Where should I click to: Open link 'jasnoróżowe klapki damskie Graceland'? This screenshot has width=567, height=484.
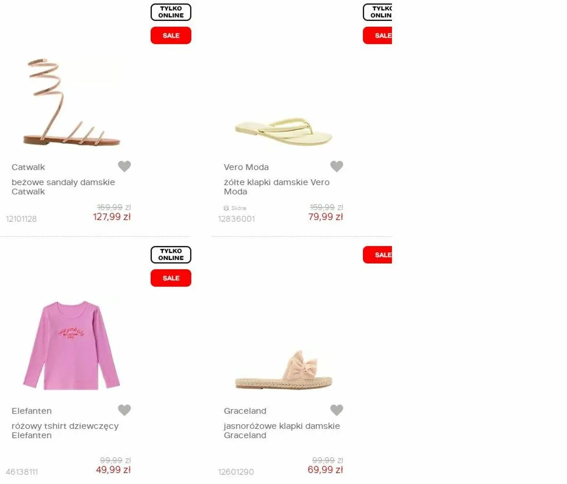click(x=282, y=431)
